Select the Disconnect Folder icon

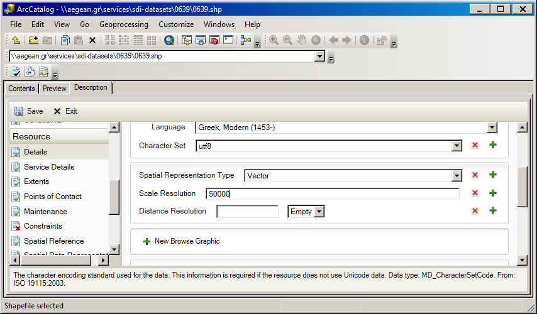(47, 40)
